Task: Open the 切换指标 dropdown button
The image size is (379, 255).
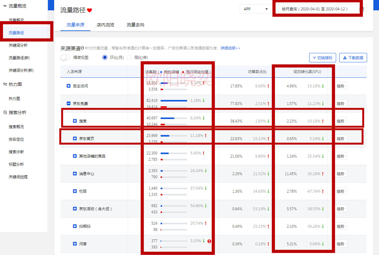Action: coord(323,58)
